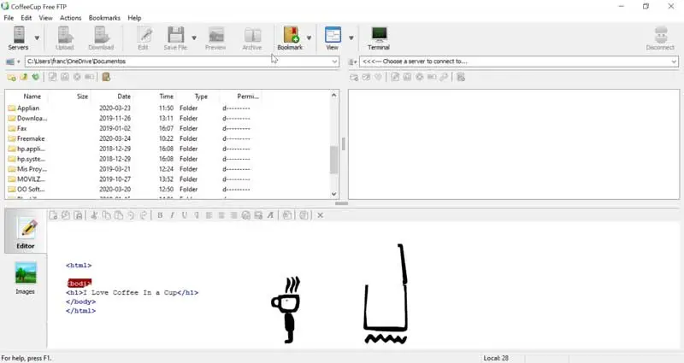The height and width of the screenshot is (363, 684).
Task: Click the remote permissions key icon
Action: (x=444, y=77)
